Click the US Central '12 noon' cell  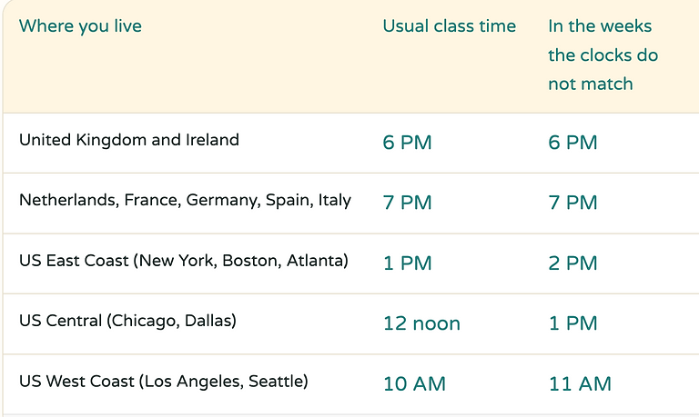pyautogui.click(x=421, y=323)
